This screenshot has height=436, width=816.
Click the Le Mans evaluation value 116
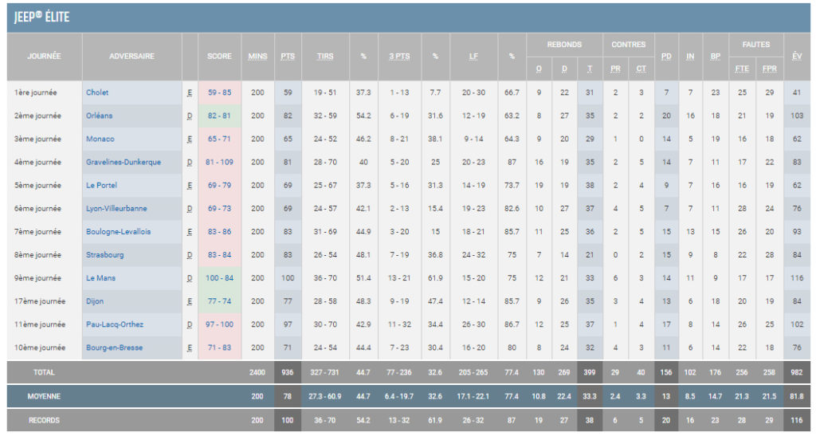[797, 278]
